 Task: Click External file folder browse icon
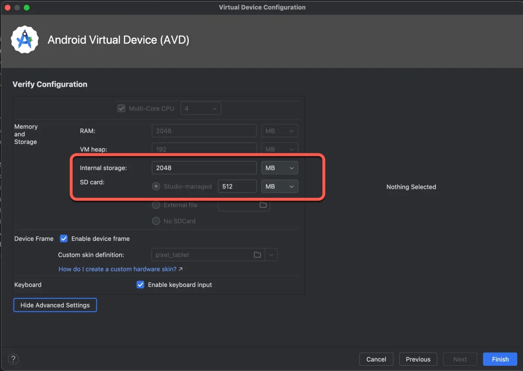pos(263,205)
